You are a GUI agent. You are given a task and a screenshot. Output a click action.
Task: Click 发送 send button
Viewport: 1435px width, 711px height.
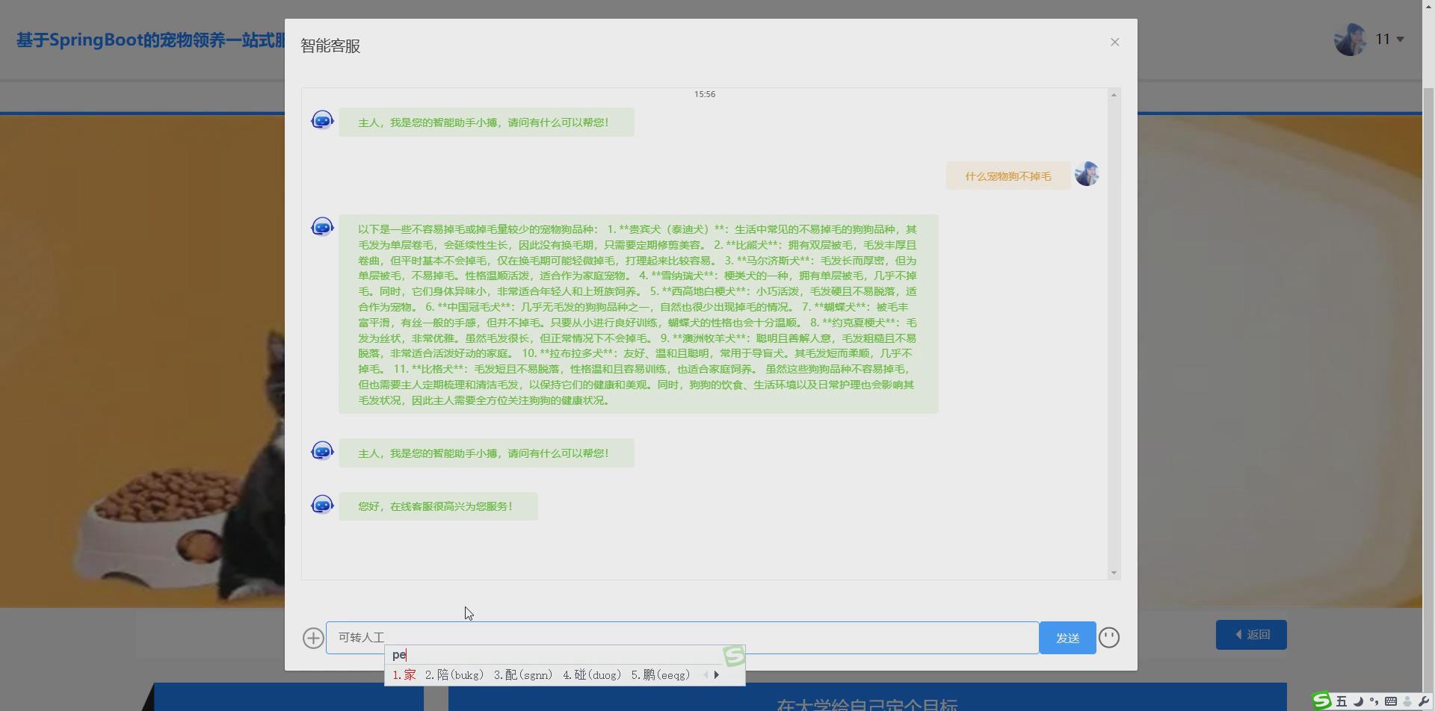tap(1067, 638)
